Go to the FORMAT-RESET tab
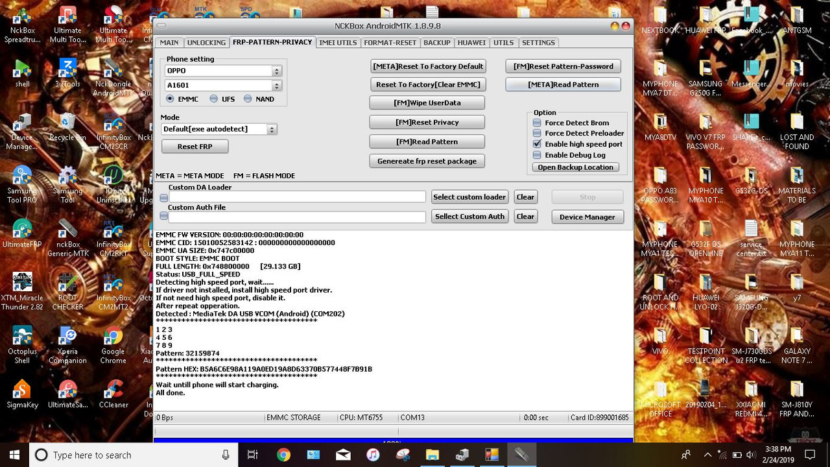Screen dimensions: 830x467 click(390, 43)
